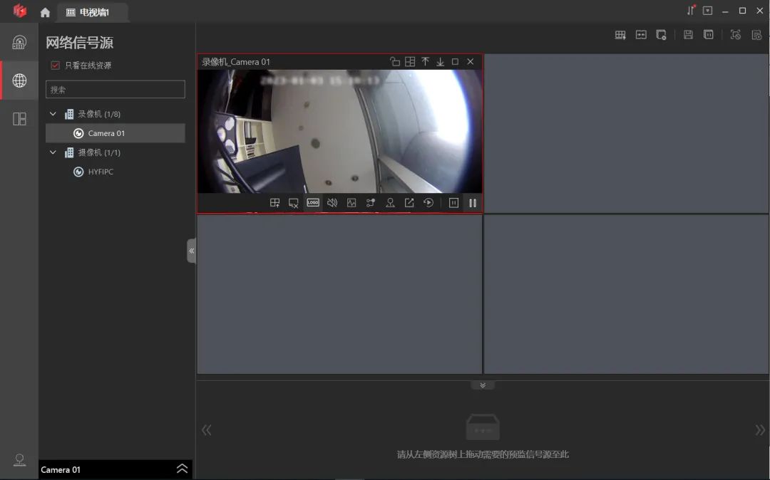Open the layout panel icon in left sidebar

[x=19, y=119]
